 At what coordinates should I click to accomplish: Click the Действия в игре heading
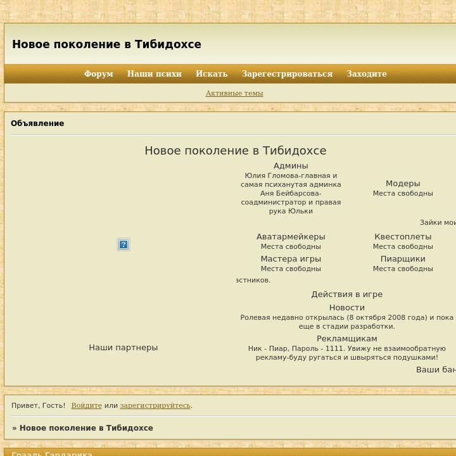[347, 294]
